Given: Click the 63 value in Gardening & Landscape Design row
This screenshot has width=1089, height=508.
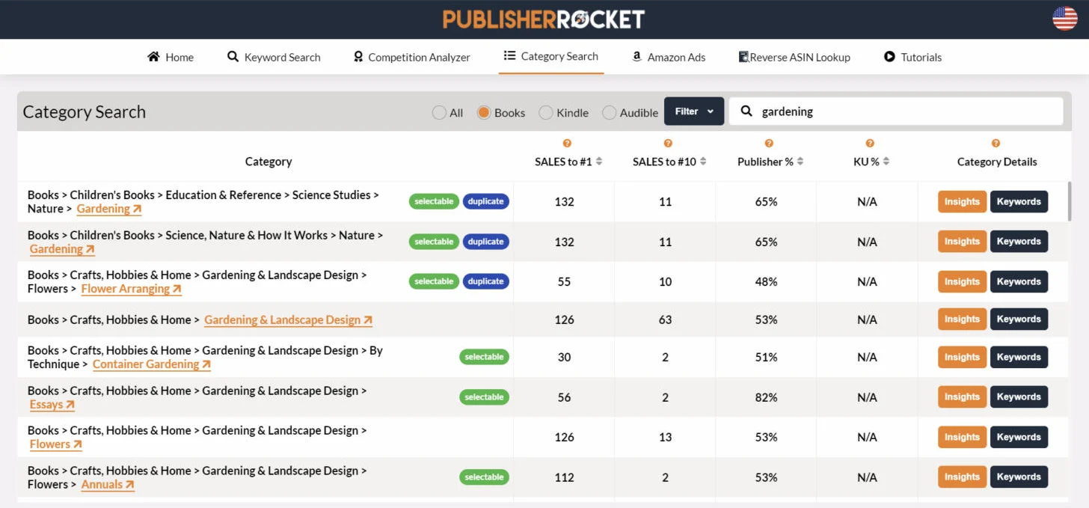Looking at the screenshot, I should point(665,319).
